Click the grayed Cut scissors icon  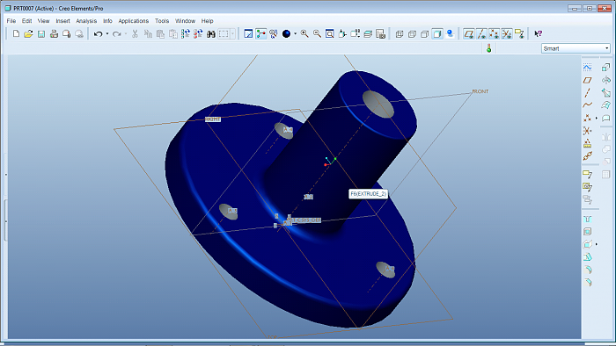coord(135,34)
